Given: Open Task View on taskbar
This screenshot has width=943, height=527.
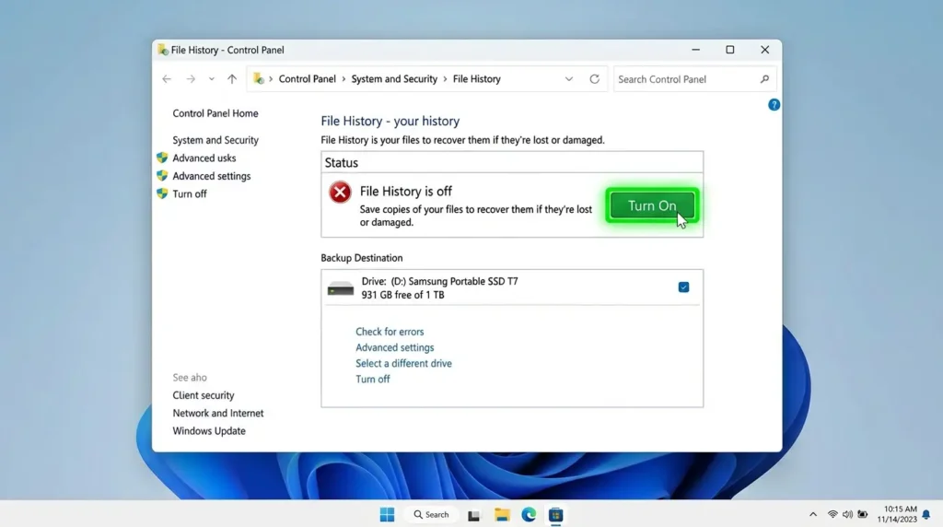Looking at the screenshot, I should click(x=474, y=516).
